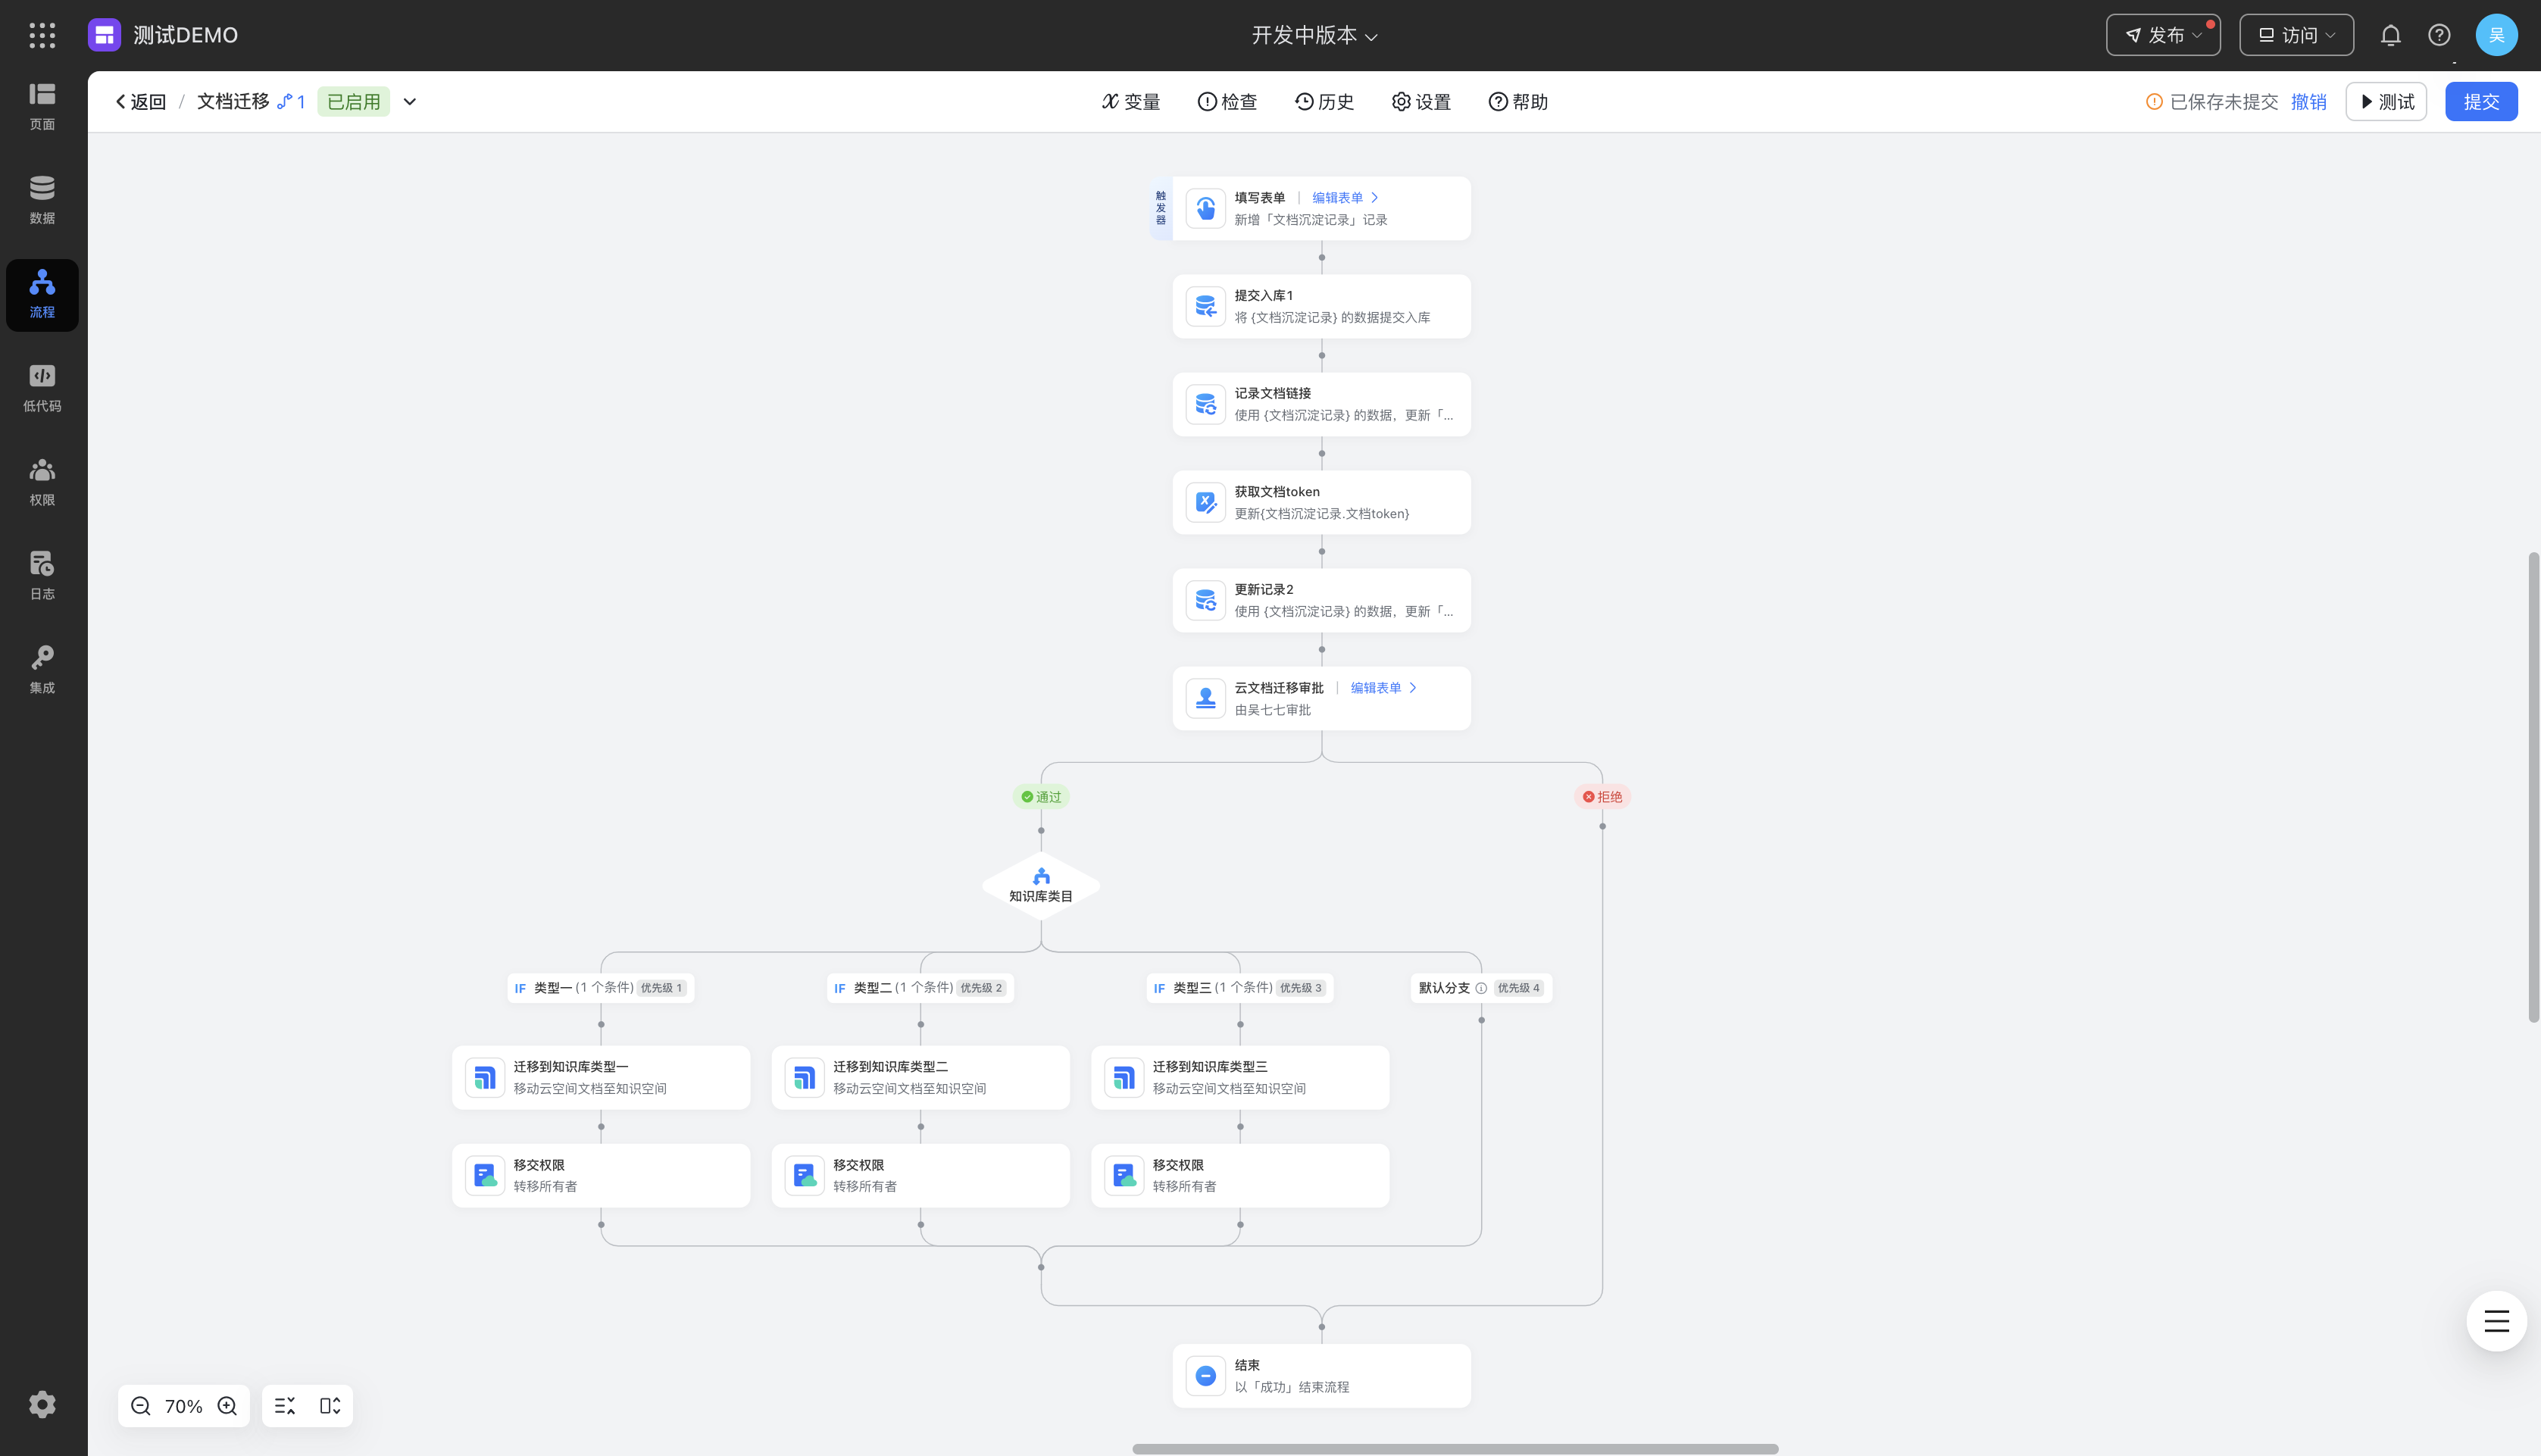The image size is (2541, 1456).
Task: Click the auto-arrange layout icon
Action: (x=285, y=1405)
